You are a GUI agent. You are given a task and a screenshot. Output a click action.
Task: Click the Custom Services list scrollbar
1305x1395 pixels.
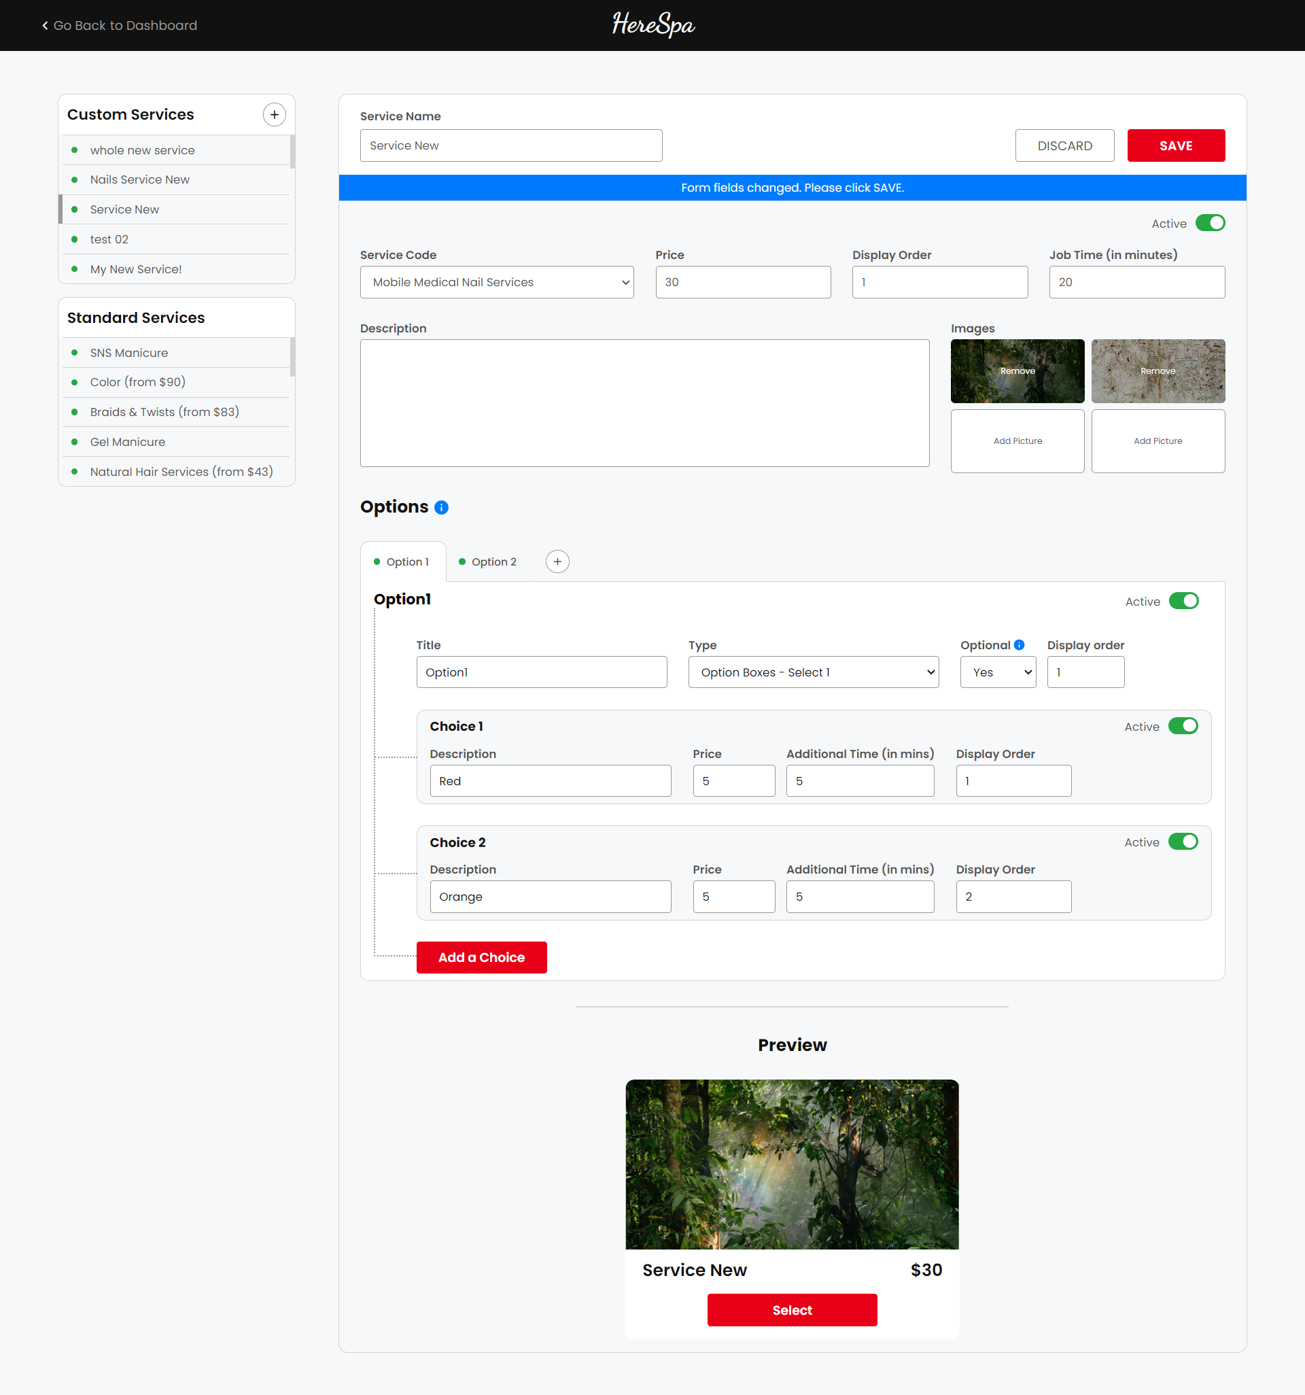292,152
